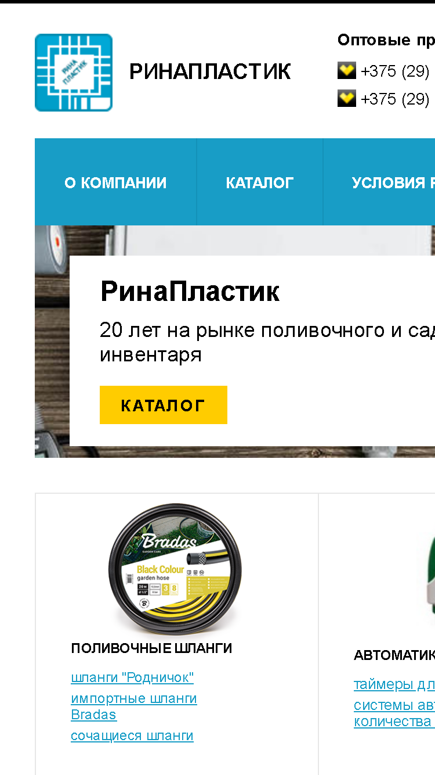Screen dimensions: 435x775
Task: Follow the таймеры для полива link
Action: coord(394,684)
